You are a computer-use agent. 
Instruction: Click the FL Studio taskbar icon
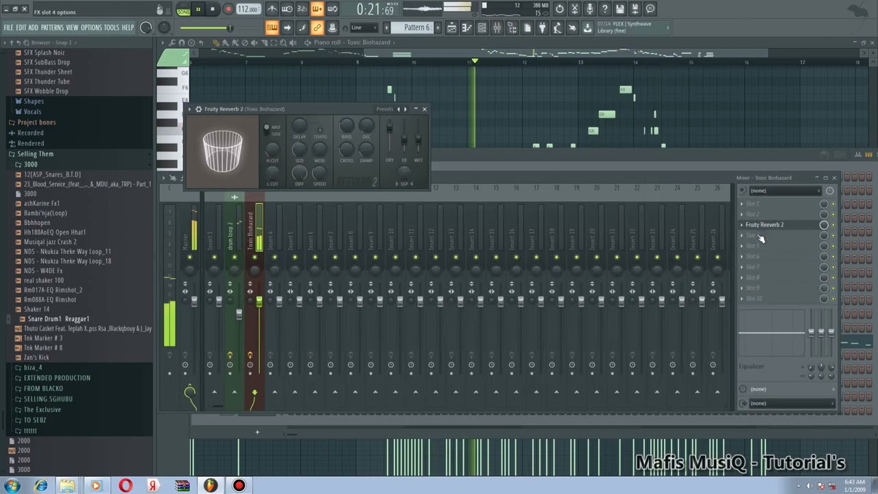click(x=210, y=486)
